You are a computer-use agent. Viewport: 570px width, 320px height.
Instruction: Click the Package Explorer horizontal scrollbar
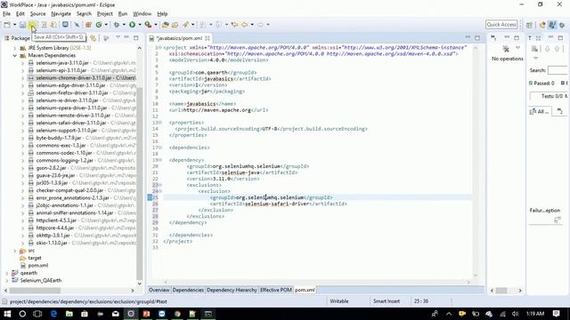[35, 291]
